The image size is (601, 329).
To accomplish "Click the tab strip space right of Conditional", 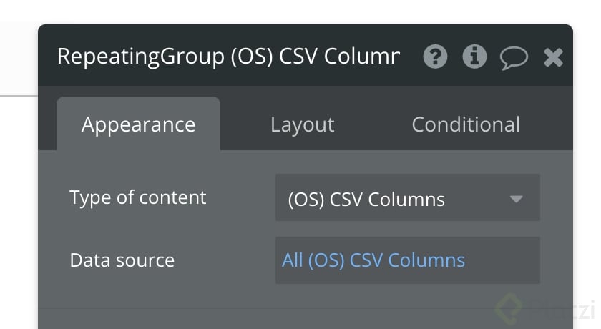I will pos(554,124).
